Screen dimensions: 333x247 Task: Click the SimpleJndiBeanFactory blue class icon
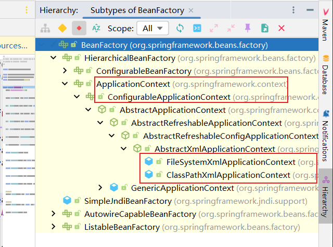pos(67,200)
